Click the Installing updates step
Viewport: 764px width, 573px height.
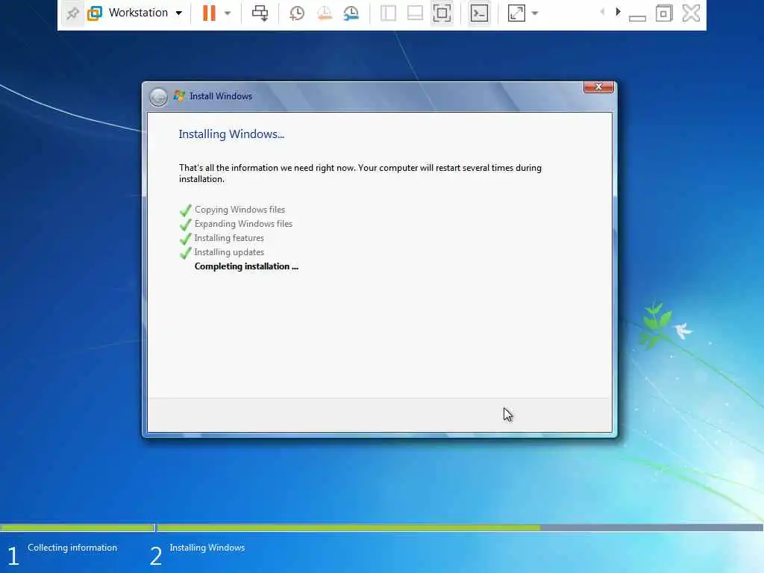point(229,252)
